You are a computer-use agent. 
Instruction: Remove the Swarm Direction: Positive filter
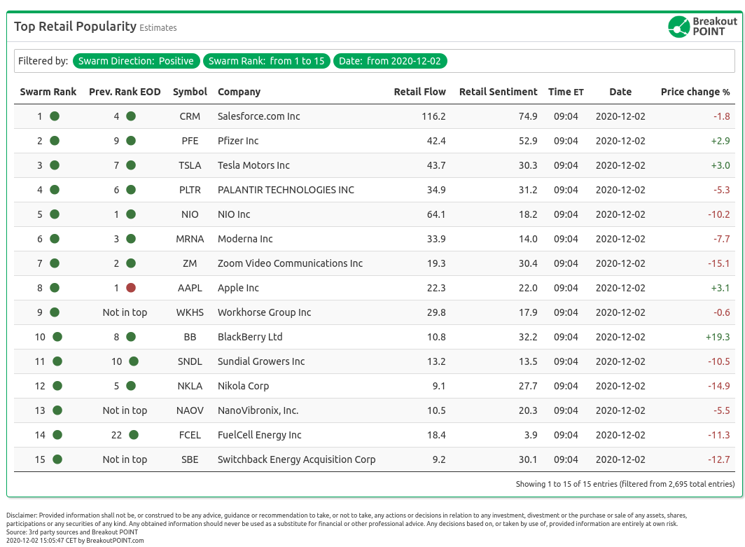pos(136,61)
